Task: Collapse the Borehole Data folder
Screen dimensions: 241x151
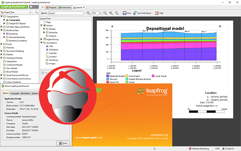Action: (x=2, y=30)
